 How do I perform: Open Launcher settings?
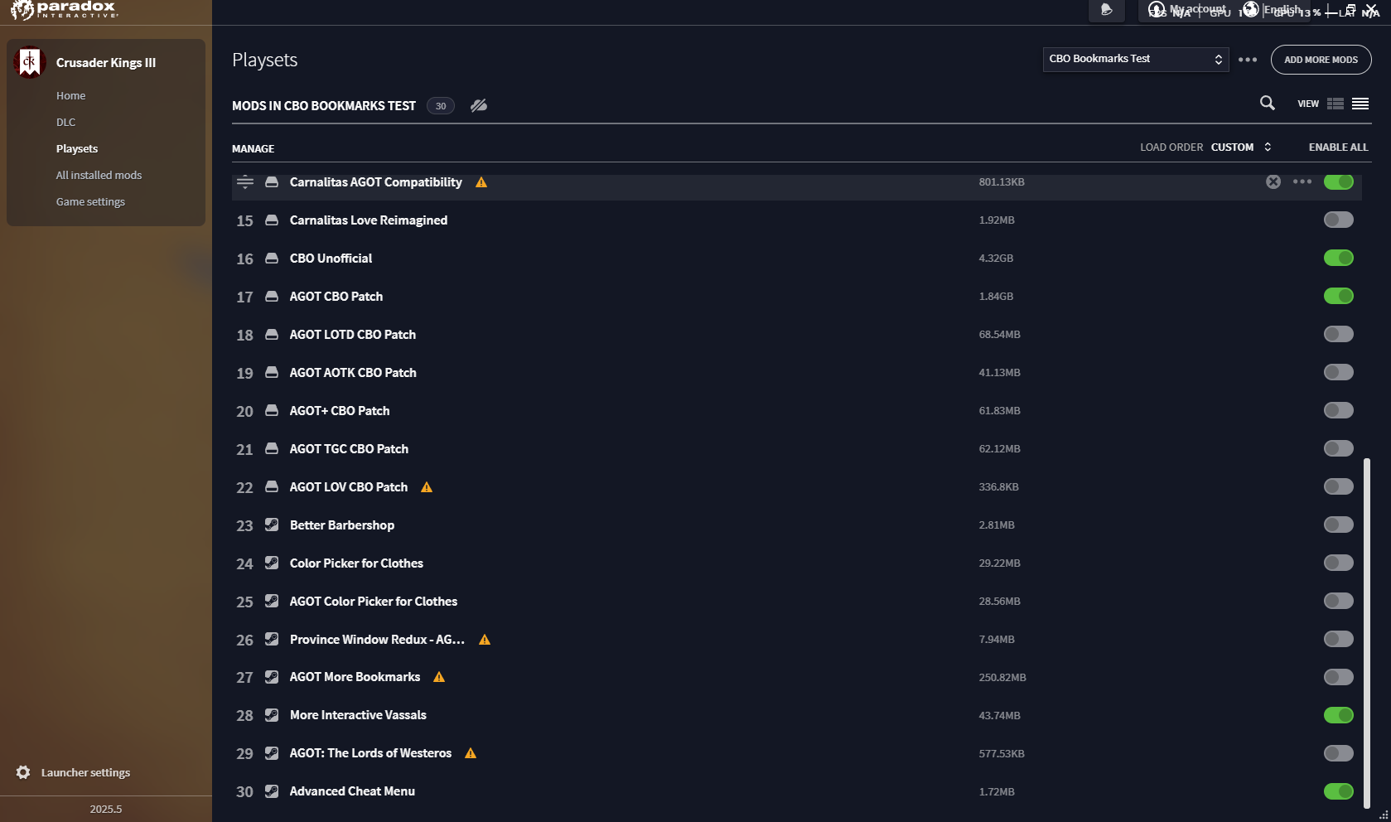[x=85, y=772]
